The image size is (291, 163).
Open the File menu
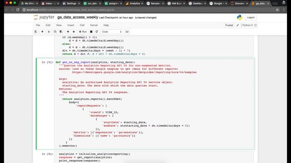38,25
